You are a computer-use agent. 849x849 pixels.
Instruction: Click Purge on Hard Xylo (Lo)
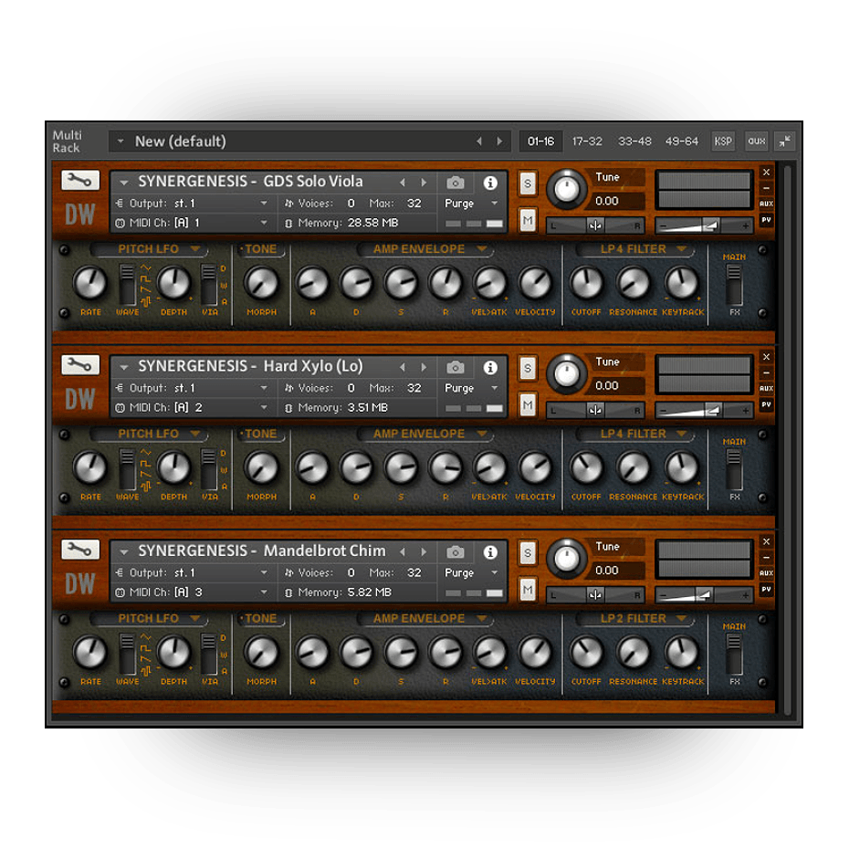coord(459,388)
